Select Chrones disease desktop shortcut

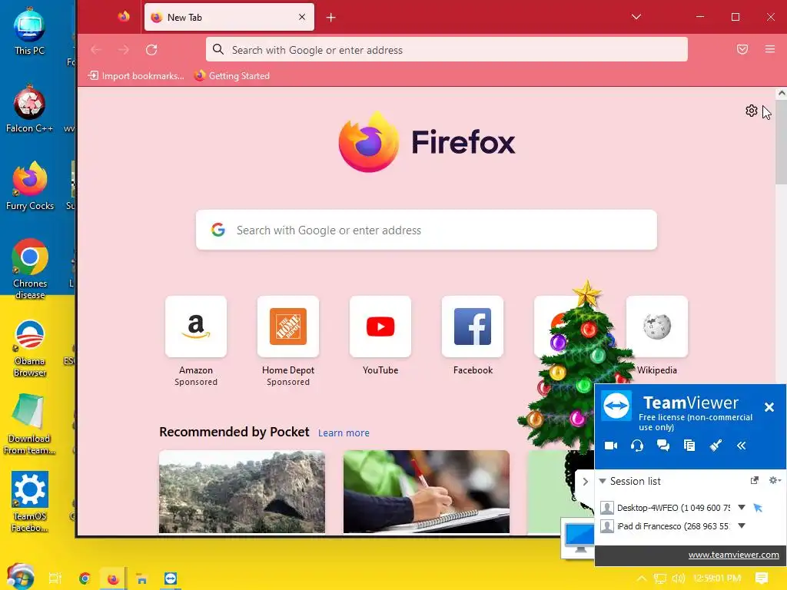point(30,270)
